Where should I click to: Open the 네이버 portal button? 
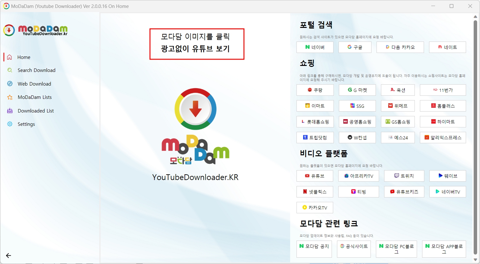(315, 47)
